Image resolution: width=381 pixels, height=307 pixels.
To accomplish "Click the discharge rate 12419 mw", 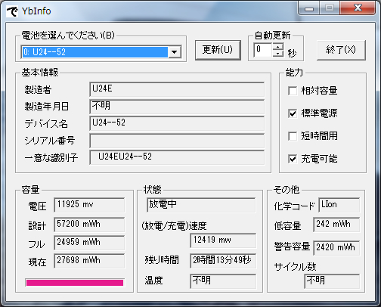I will 223,240.
